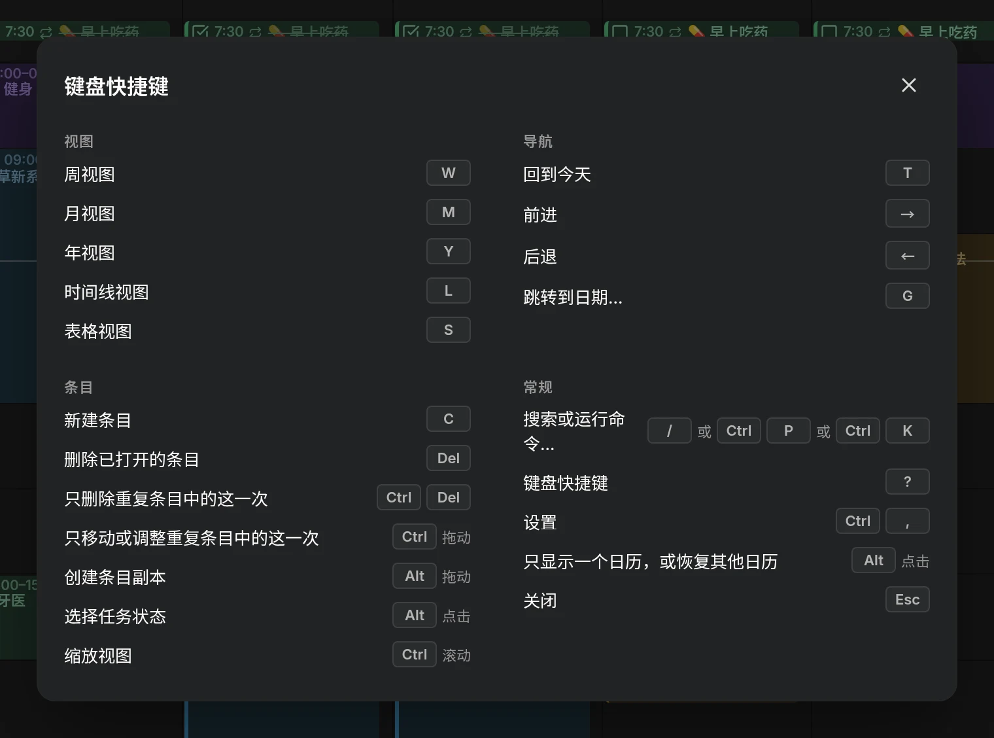Click the 搜索或运行命令 label
This screenshot has height=738, width=994.
pyautogui.click(x=574, y=431)
